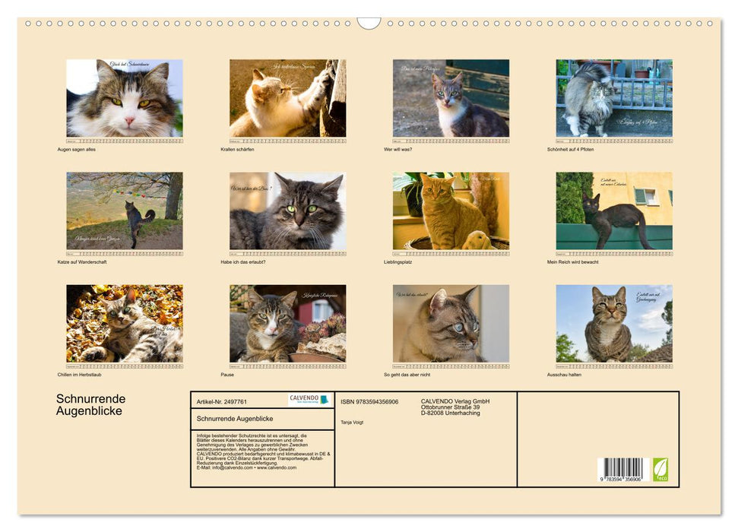
Task: Select the 'Krallen schärfen' cat photo
Action: pos(287,98)
